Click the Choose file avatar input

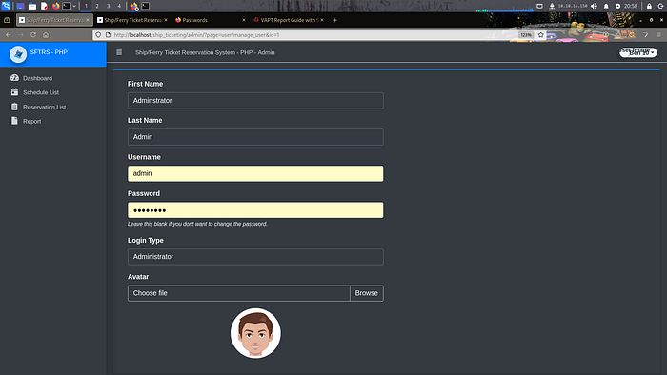[238, 293]
